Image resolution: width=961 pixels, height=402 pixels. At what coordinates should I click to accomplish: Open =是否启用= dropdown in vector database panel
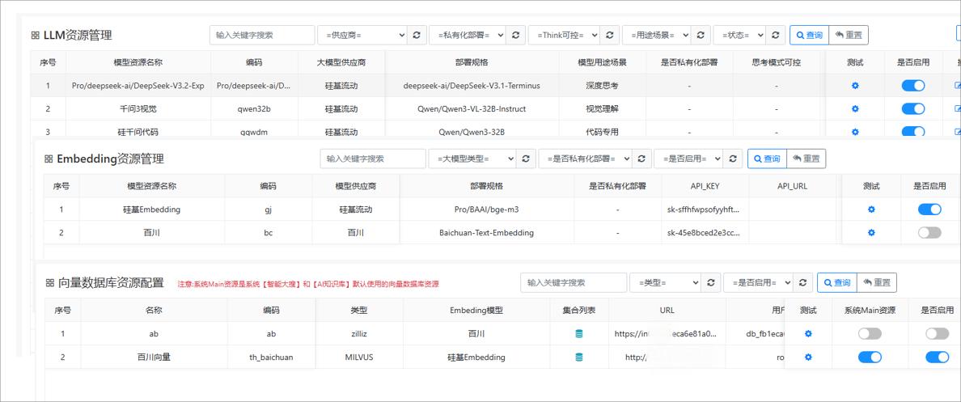click(x=759, y=282)
